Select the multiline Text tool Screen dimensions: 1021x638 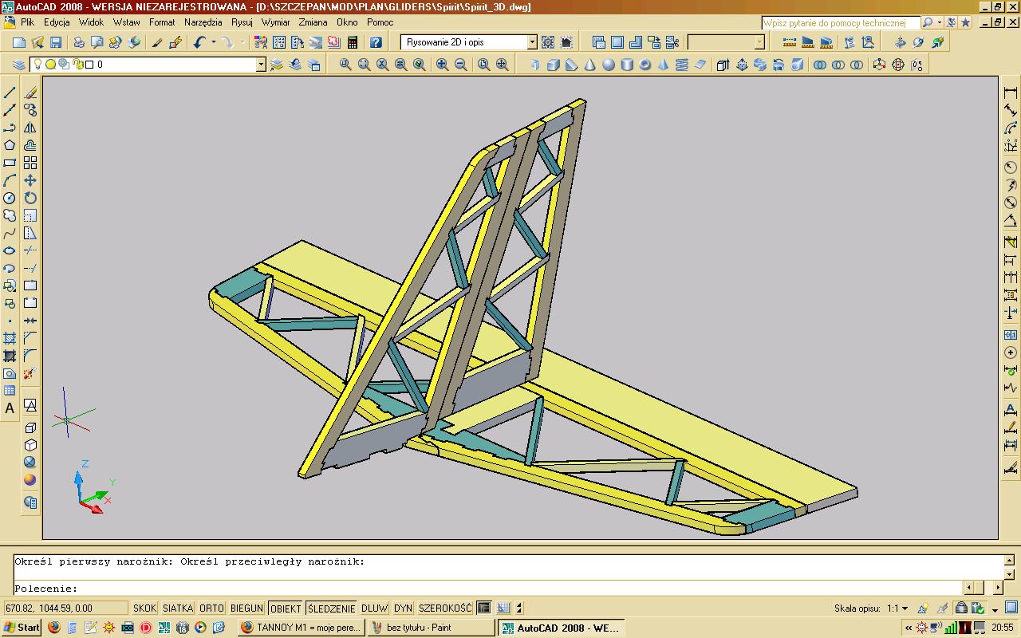coord(10,408)
